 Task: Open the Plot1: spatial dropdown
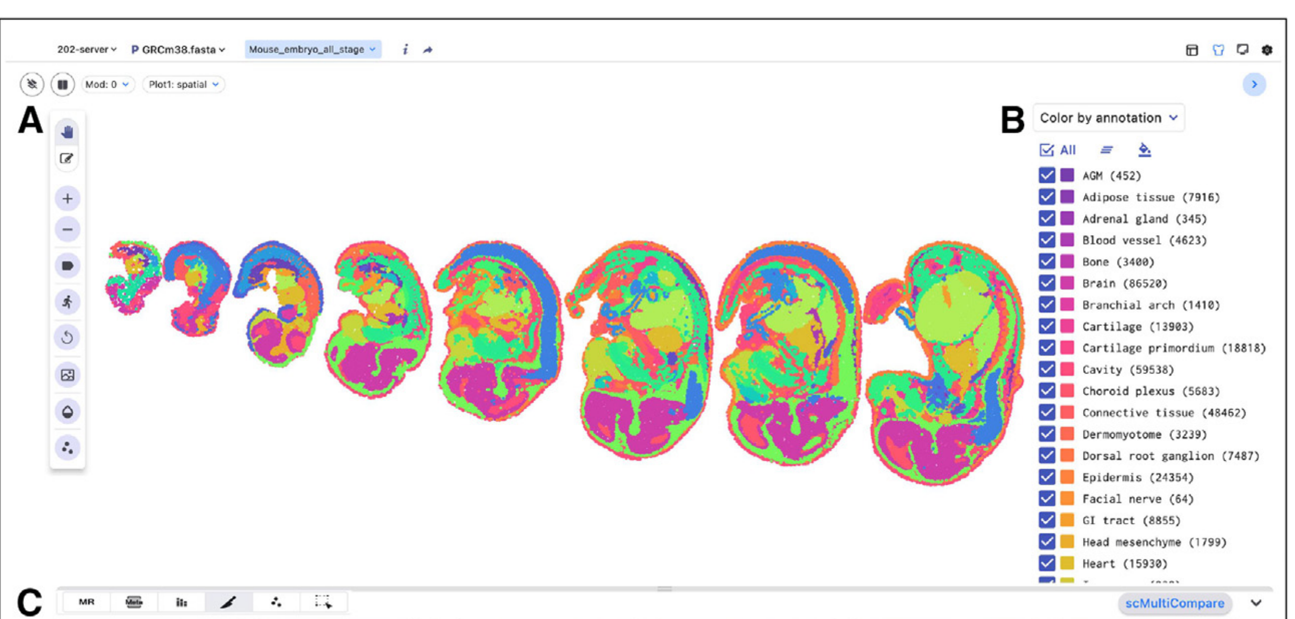click(183, 85)
